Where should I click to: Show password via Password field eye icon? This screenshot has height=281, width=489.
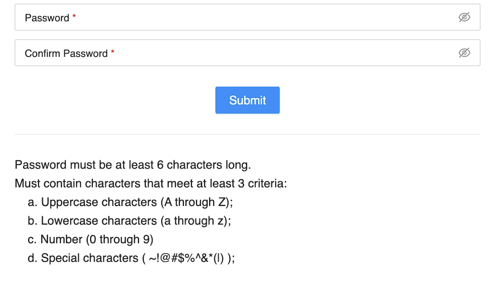pyautogui.click(x=464, y=17)
